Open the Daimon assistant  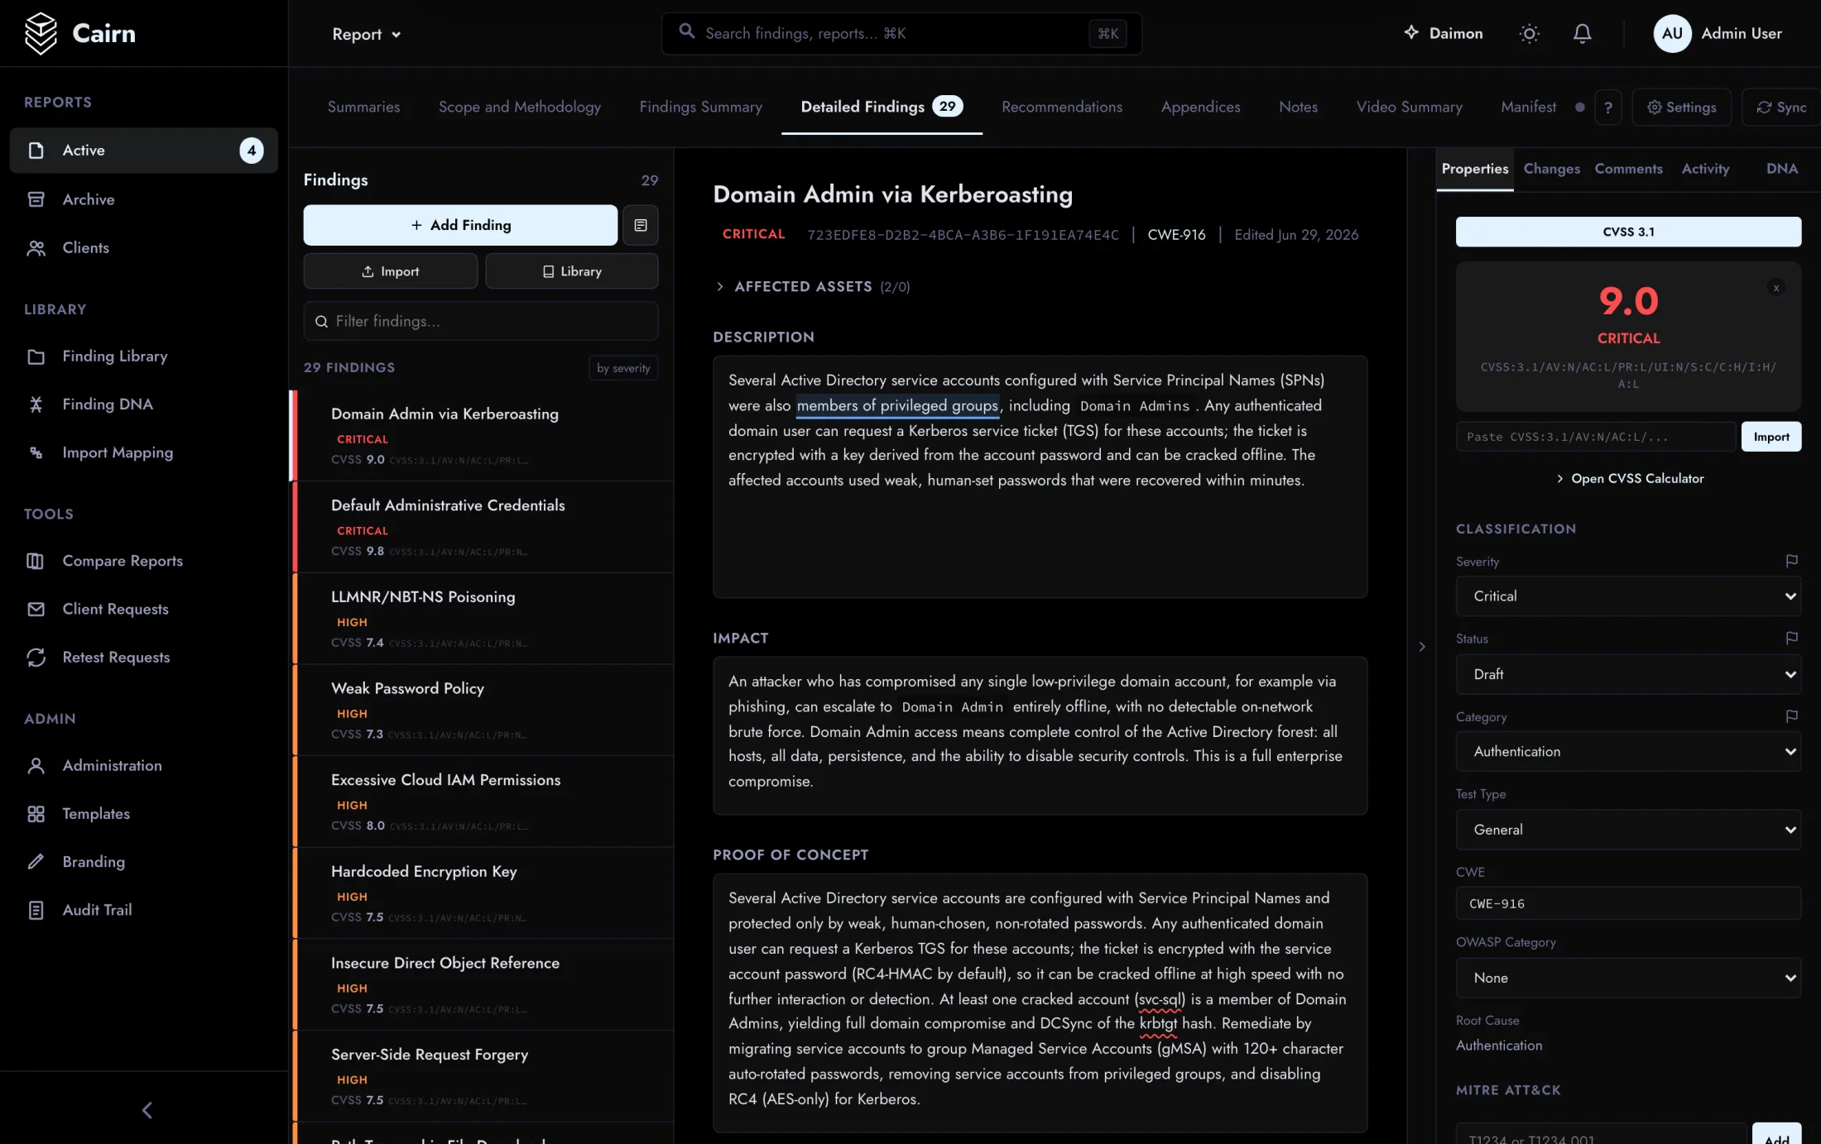click(1443, 33)
